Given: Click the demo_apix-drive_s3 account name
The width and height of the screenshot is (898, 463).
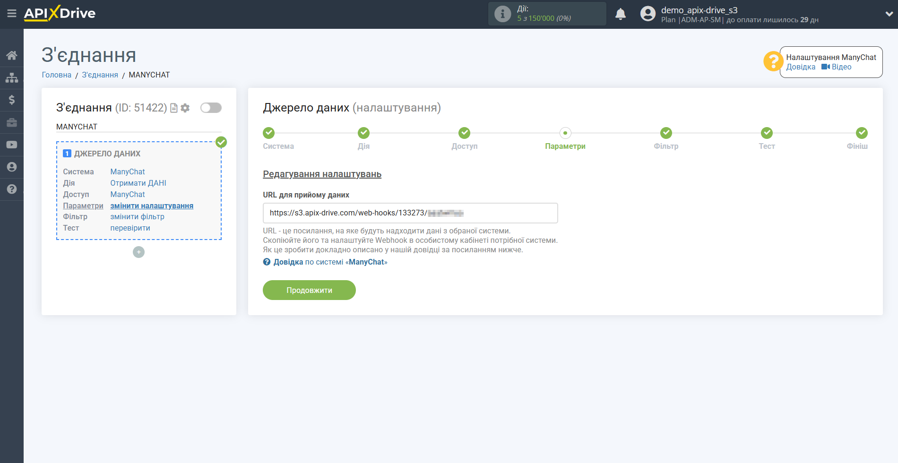Looking at the screenshot, I should click(x=699, y=10).
